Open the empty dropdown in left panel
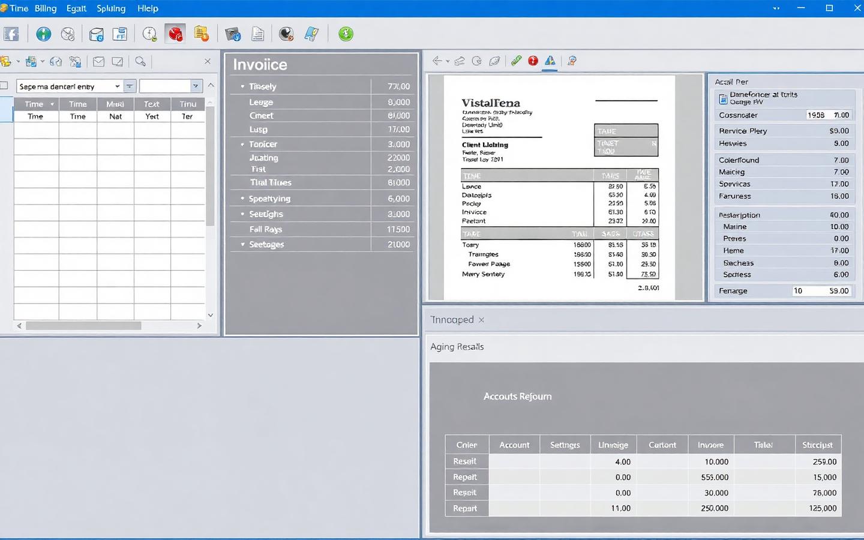Image resolution: width=864 pixels, height=540 pixels. click(171, 86)
